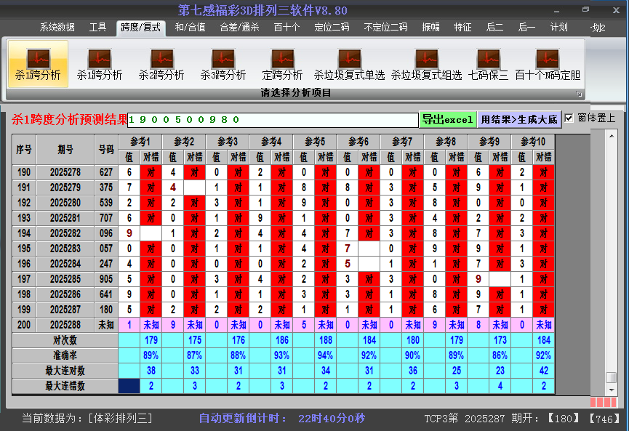Switch to the 系统数据 tab
Viewport: 629px width, 431px height.
point(57,28)
